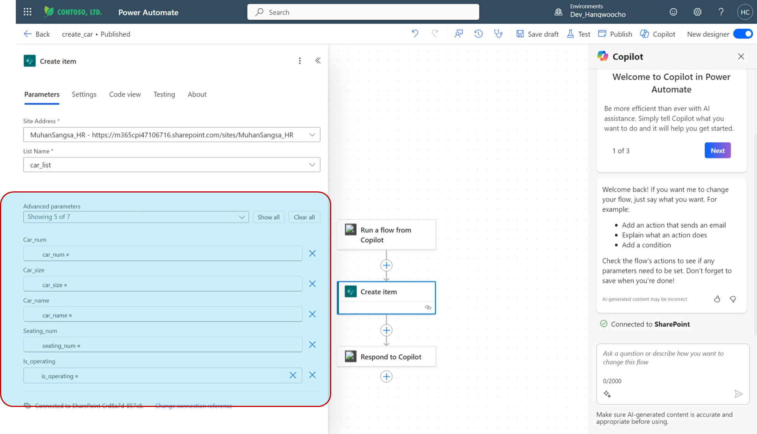Remove the Car_size parameter with X
757x434 pixels.
coord(312,284)
